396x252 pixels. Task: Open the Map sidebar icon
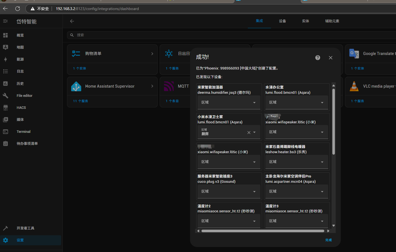tap(6, 47)
